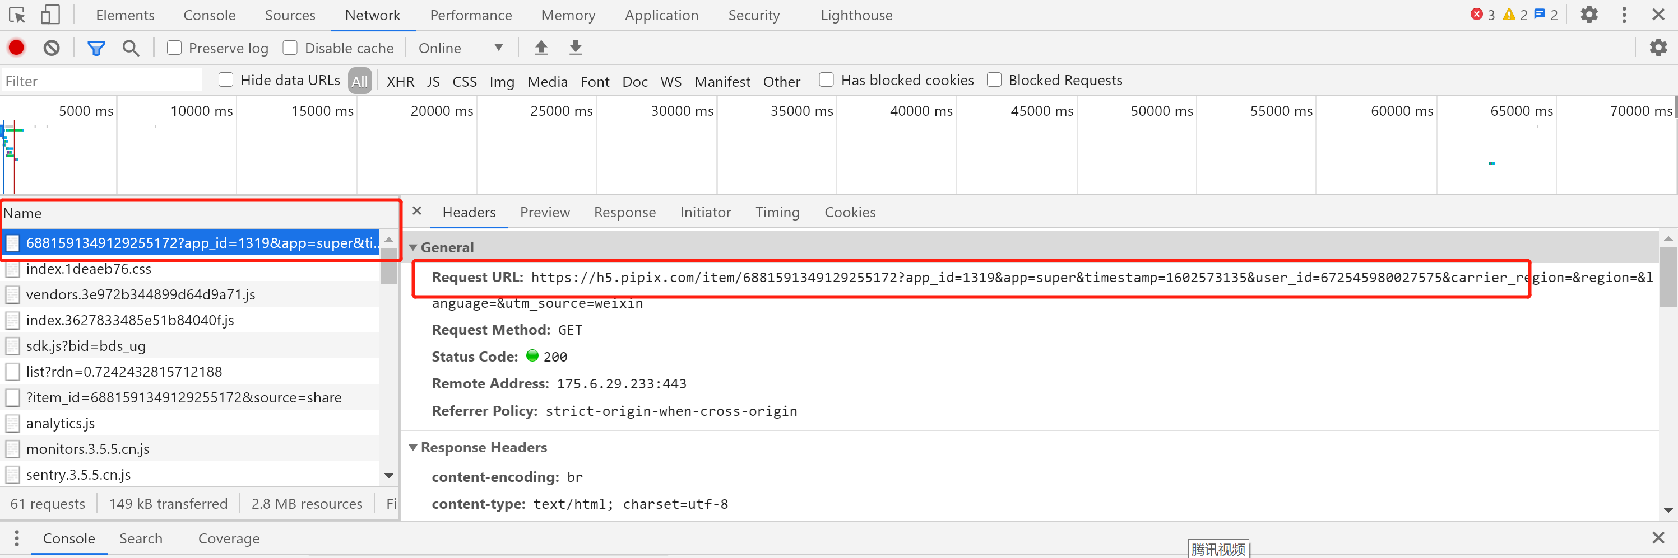Image resolution: width=1678 pixels, height=558 pixels.
Task: Open the drawer Coverage tab
Action: click(x=229, y=538)
